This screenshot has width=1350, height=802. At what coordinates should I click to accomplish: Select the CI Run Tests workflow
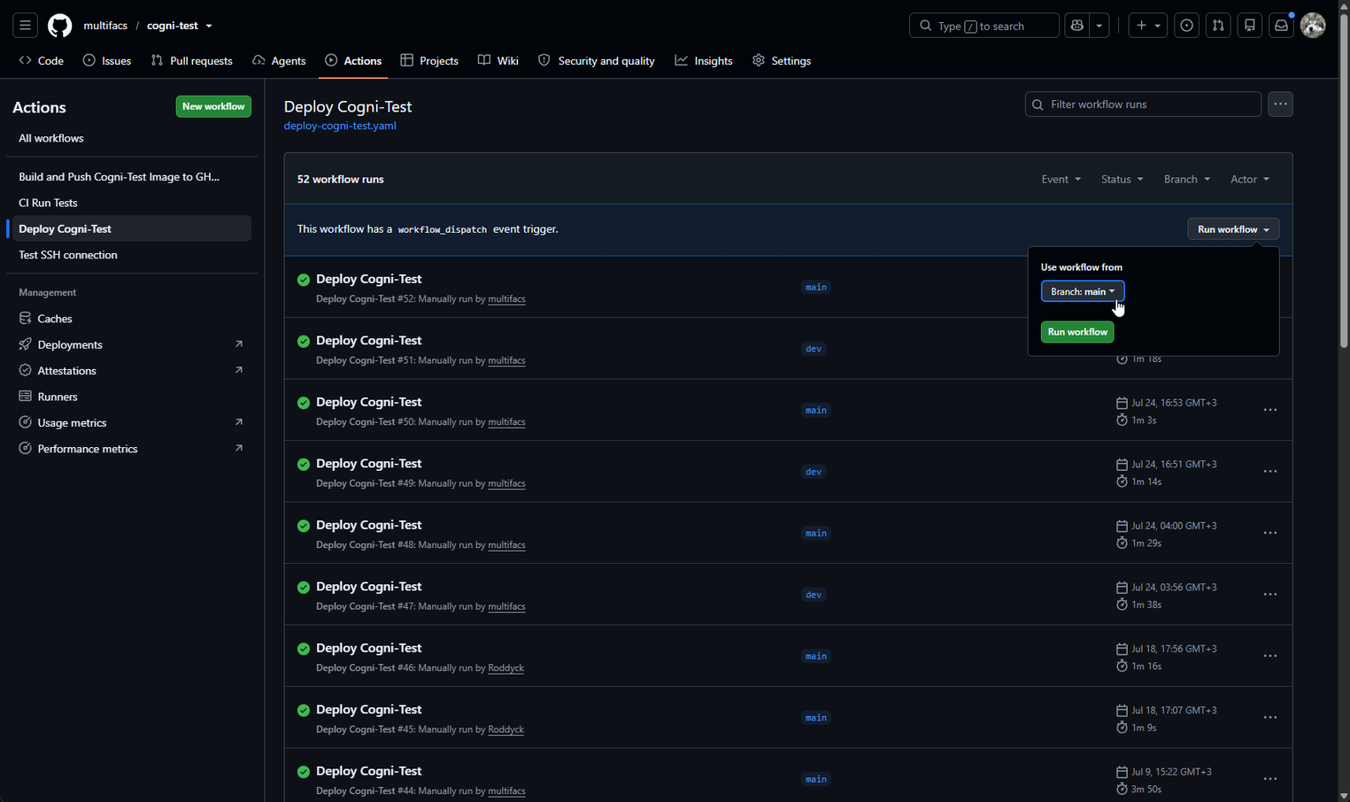coord(132,203)
